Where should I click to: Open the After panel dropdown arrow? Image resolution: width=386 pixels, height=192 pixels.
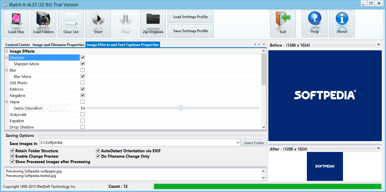tap(378, 149)
